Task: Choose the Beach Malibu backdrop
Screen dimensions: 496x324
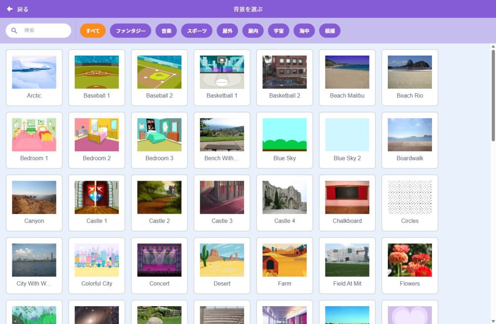Action: (x=347, y=77)
